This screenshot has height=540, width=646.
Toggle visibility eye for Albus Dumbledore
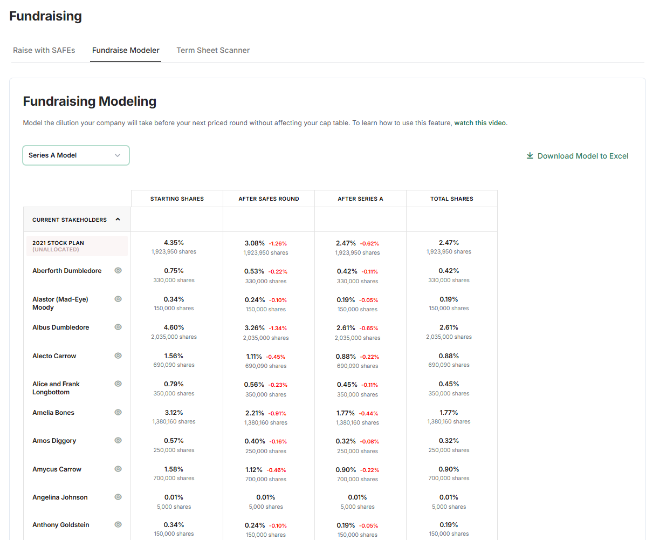point(118,327)
